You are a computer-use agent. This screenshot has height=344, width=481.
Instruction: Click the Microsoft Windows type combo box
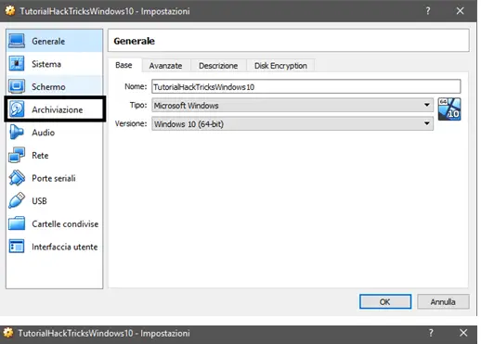click(x=292, y=105)
